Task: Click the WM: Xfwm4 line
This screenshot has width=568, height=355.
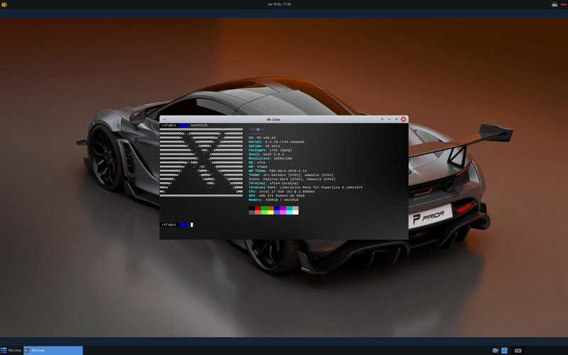Action: click(x=258, y=167)
